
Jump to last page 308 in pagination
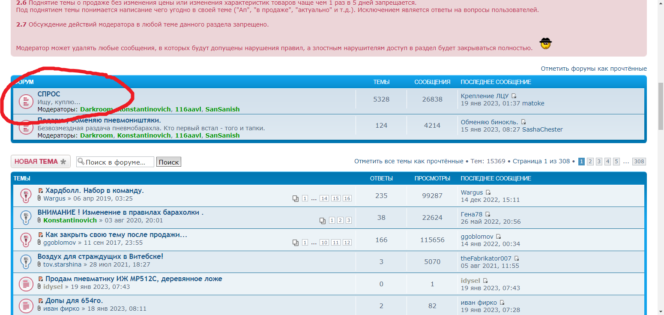point(639,162)
